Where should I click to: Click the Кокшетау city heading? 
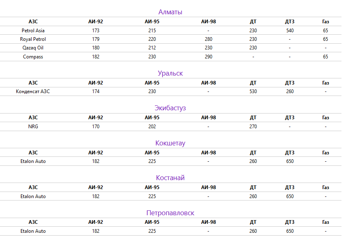point(170,143)
